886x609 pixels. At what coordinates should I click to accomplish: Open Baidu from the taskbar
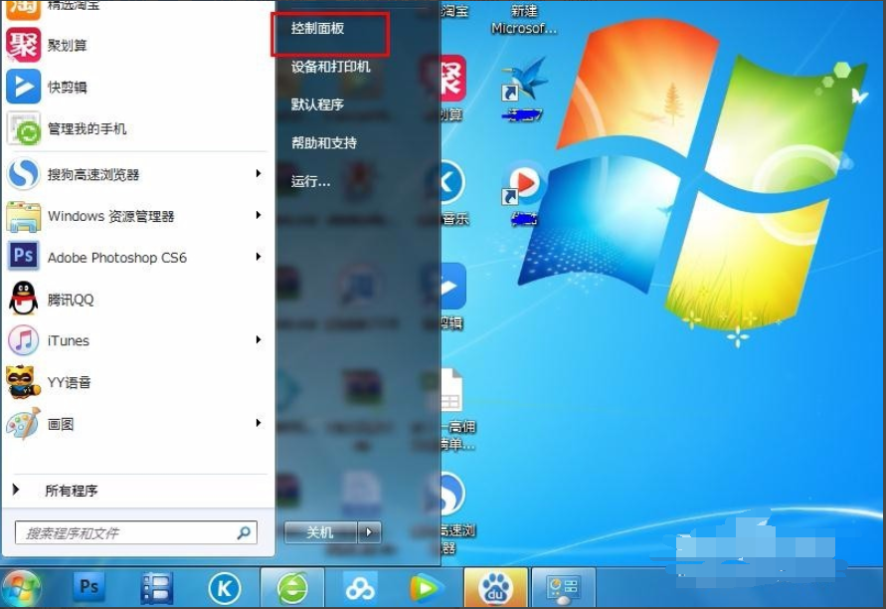click(495, 586)
